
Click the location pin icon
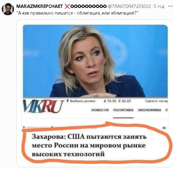pyautogui.click(x=68, y=101)
